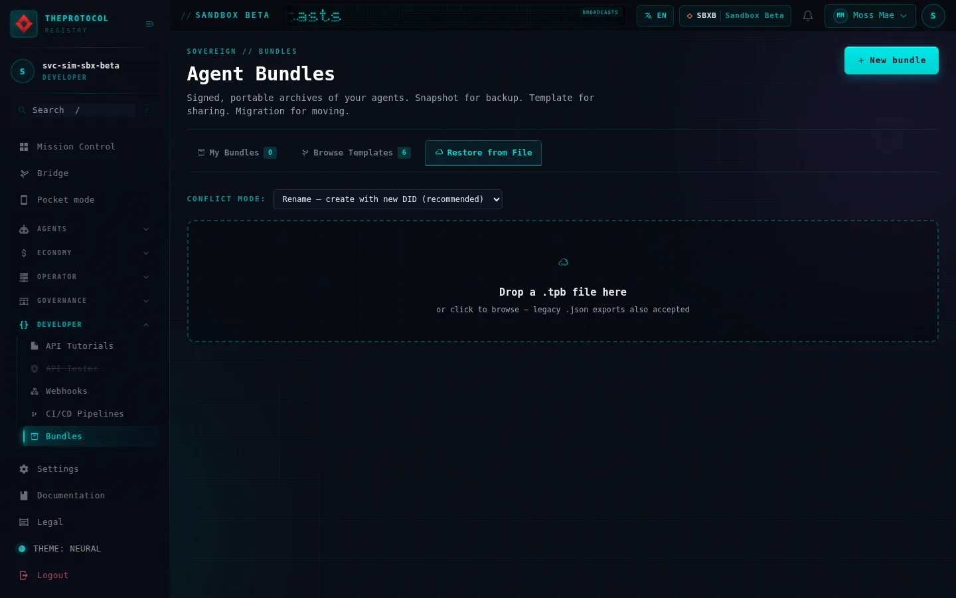Expand the AGENTS sidebar section
Image resolution: width=956 pixels, height=598 pixels.
(84, 229)
